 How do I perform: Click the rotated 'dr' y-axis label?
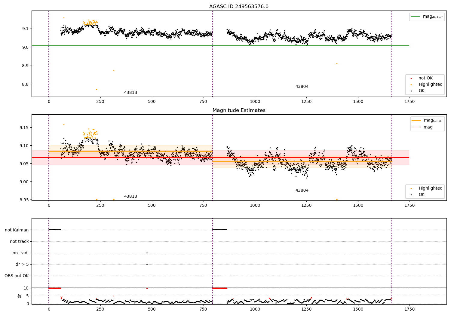(20, 296)
